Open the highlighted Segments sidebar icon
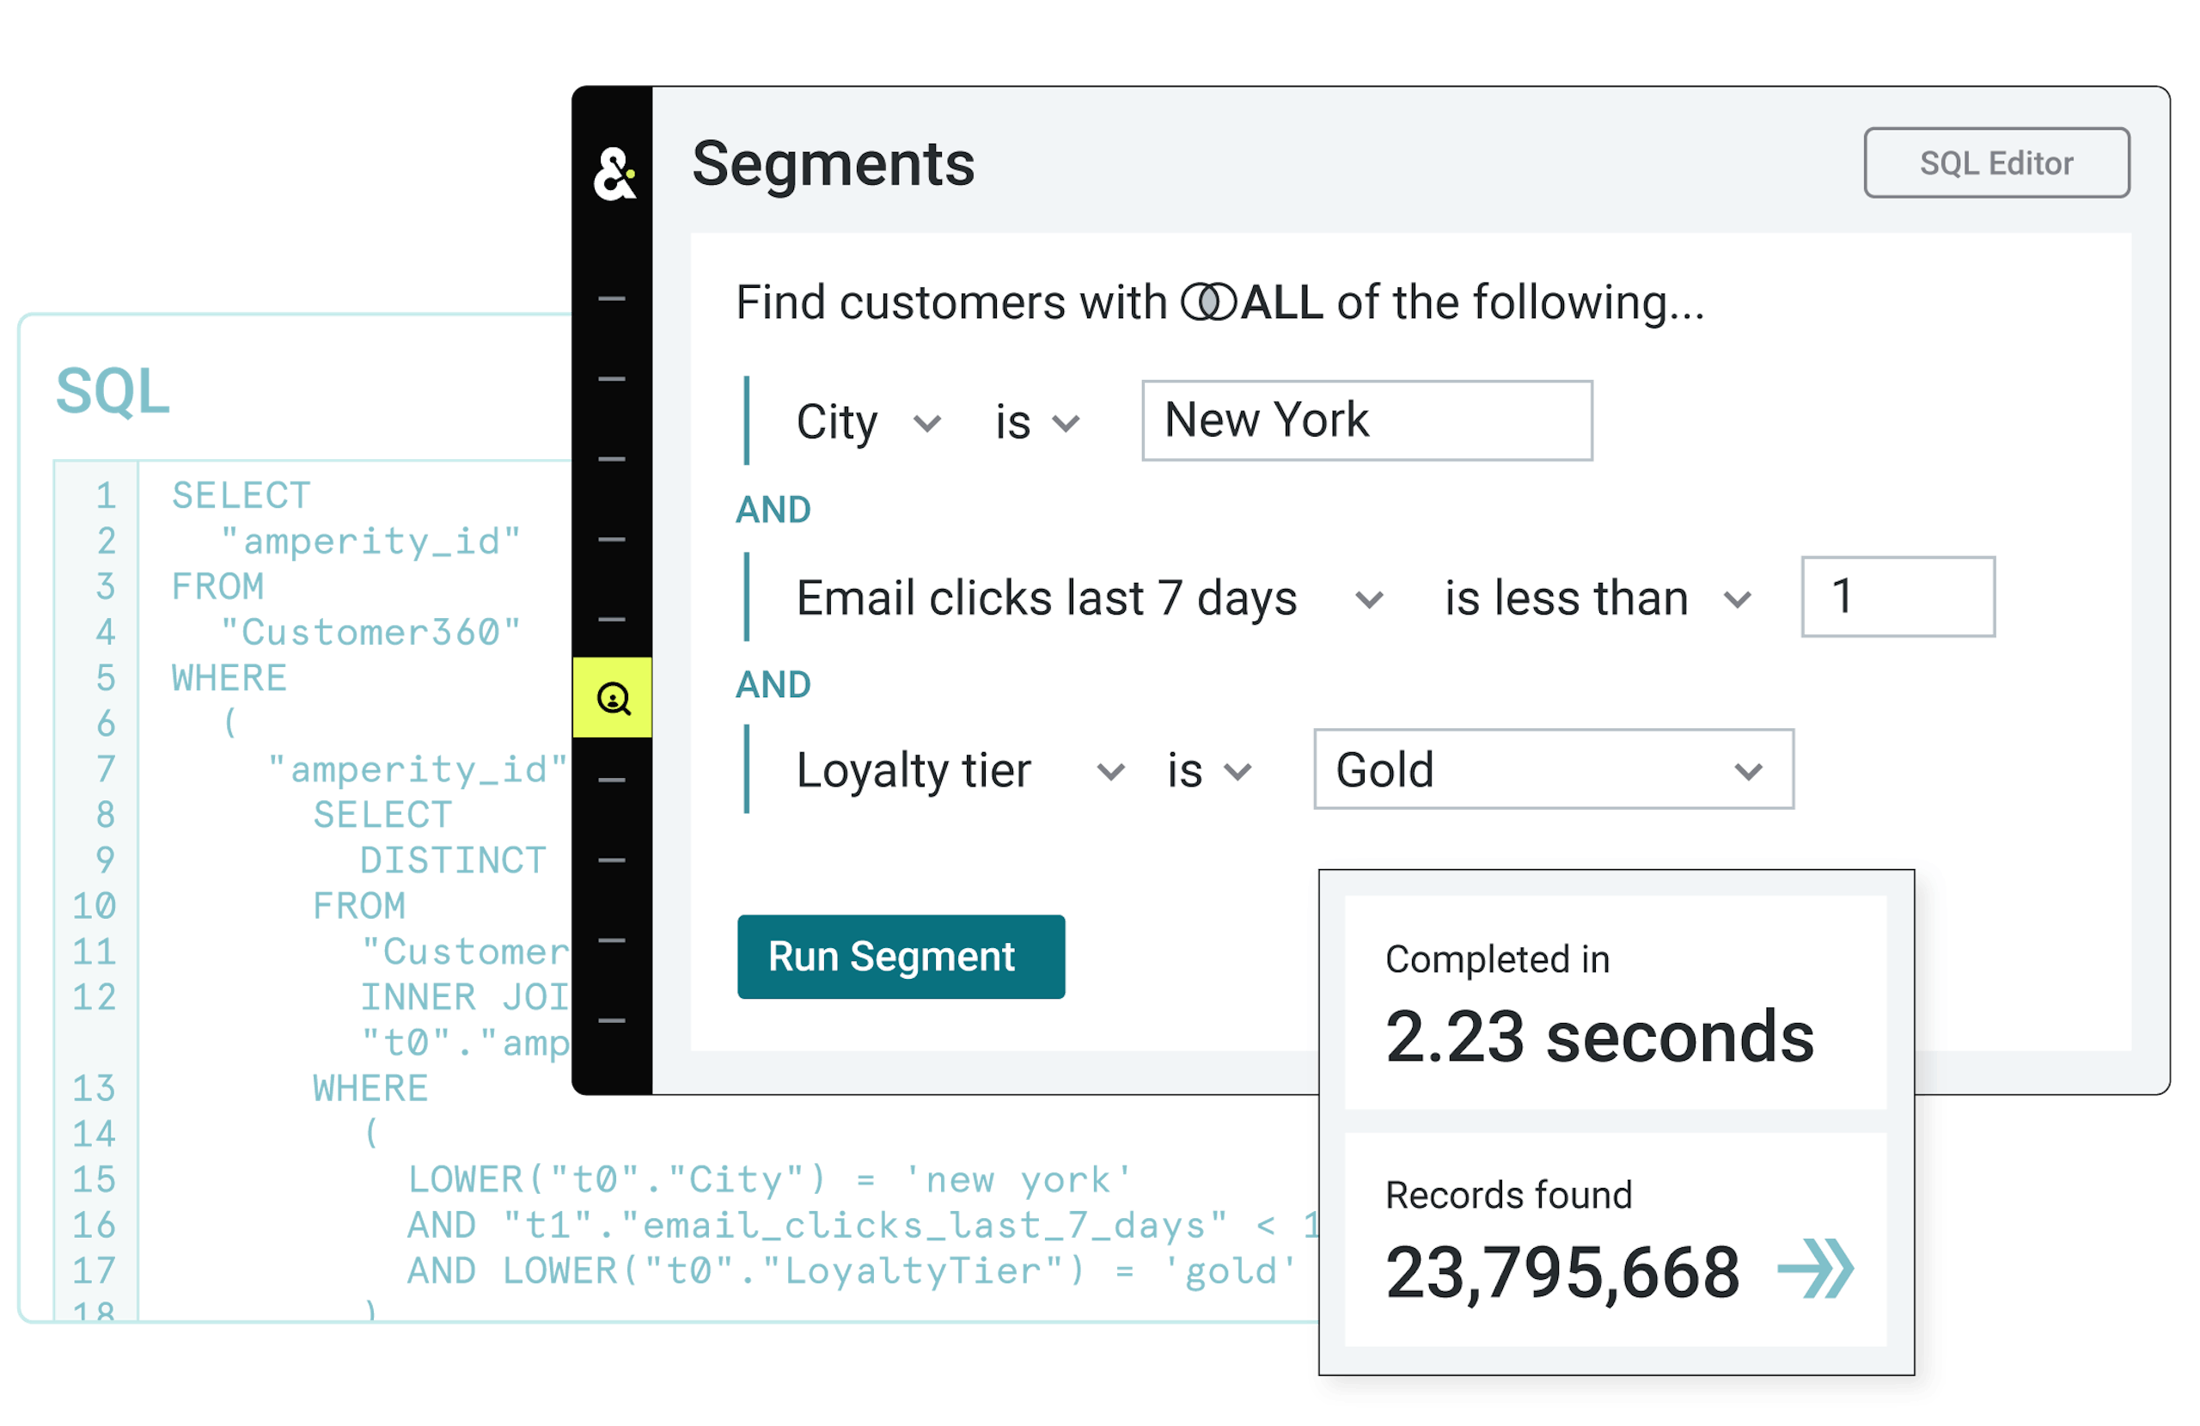2200x1426 pixels. (x=613, y=698)
